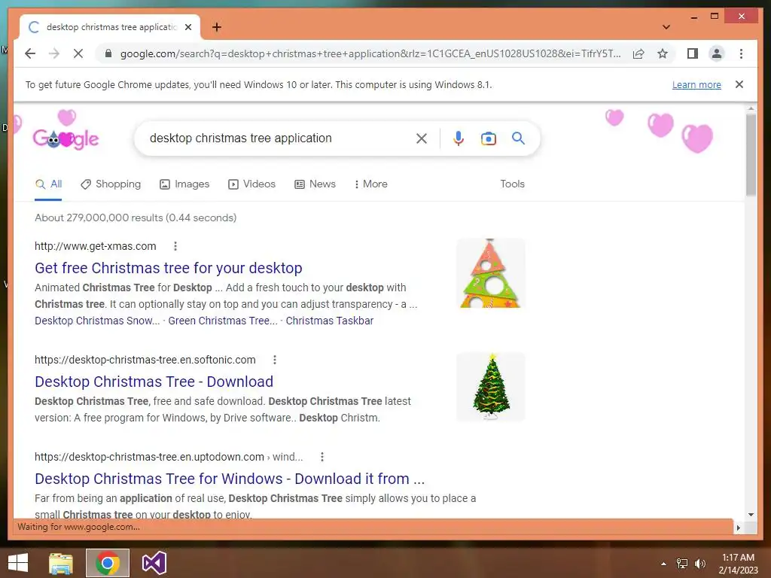Show hidden system tray icons
The width and height of the screenshot is (771, 578).
663,564
